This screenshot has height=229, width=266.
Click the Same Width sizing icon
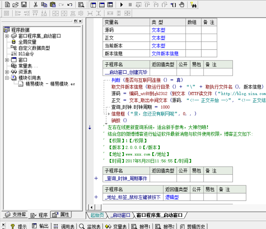(110, 13)
